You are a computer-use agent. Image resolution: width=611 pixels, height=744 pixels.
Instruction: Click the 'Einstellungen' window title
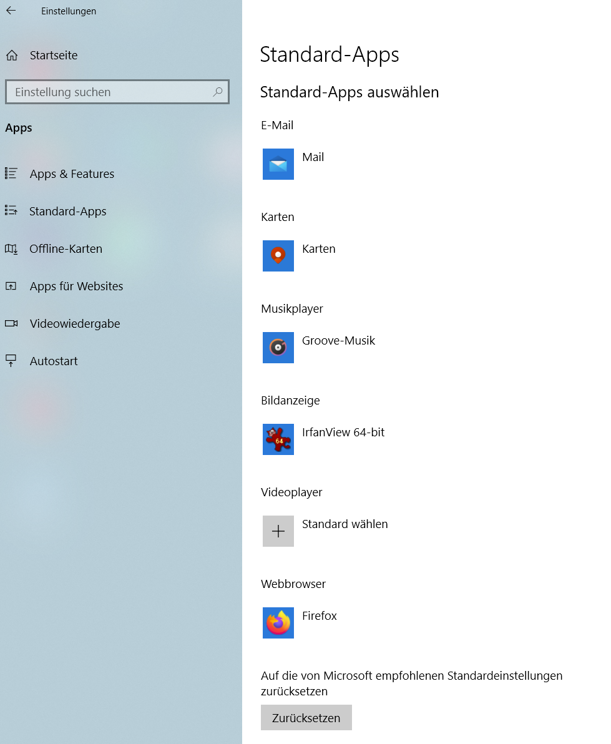pyautogui.click(x=68, y=11)
